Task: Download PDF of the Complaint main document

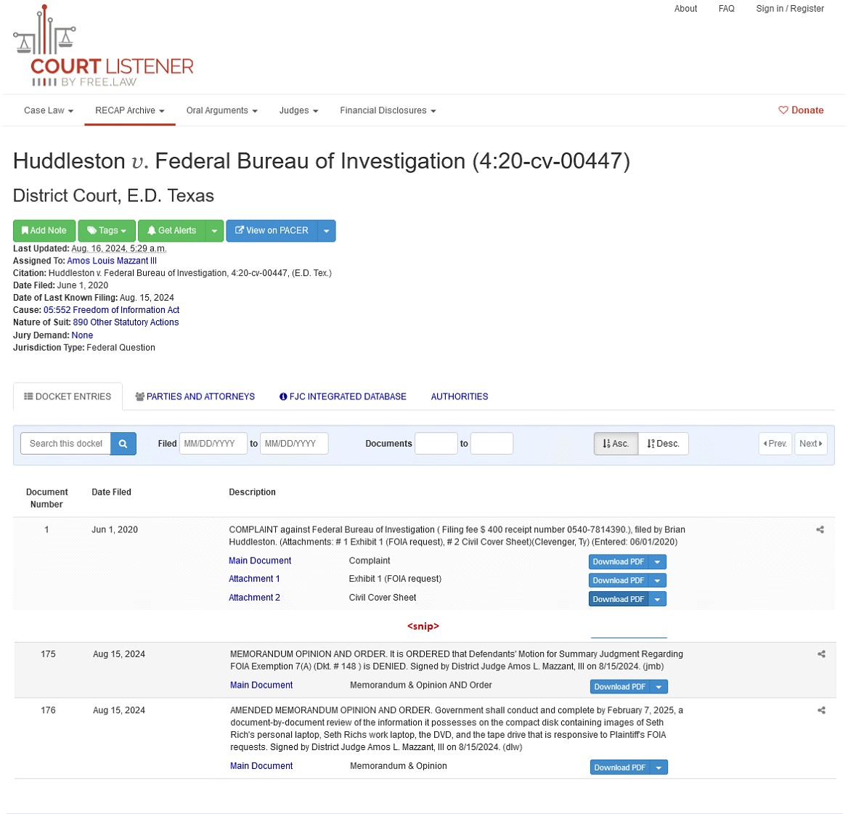Action: coord(619,561)
